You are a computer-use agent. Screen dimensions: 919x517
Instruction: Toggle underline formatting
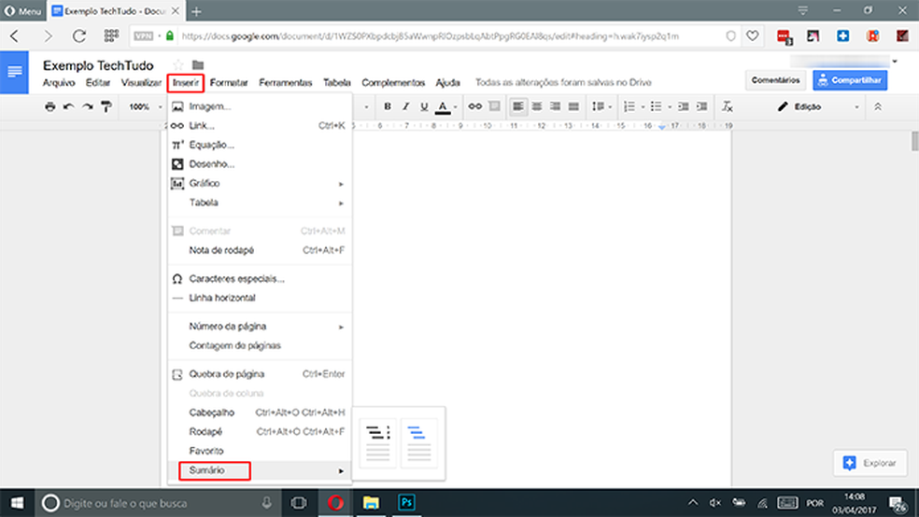[424, 106]
